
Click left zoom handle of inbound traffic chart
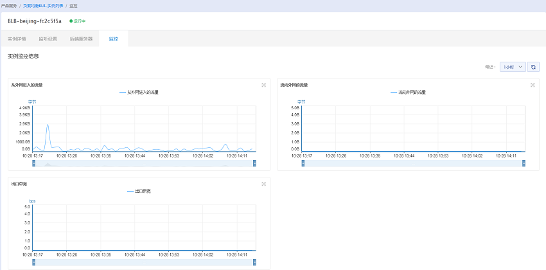coord(34,163)
